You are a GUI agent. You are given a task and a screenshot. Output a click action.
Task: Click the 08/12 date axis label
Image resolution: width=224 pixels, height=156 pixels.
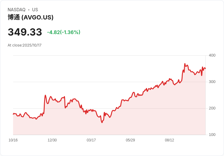[x=170, y=140]
